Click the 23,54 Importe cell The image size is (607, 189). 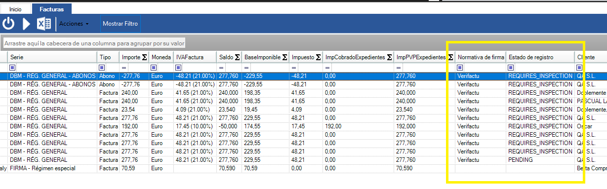(x=134, y=110)
